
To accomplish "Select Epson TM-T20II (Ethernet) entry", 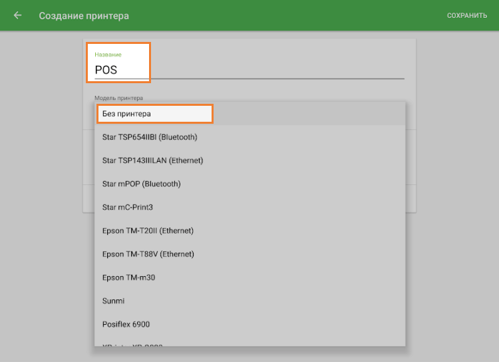I will pos(148,231).
